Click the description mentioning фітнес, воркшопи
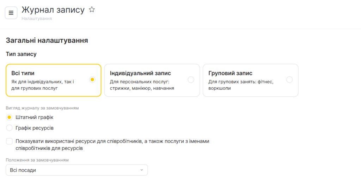The width and height of the screenshot is (361, 182). pos(241,85)
